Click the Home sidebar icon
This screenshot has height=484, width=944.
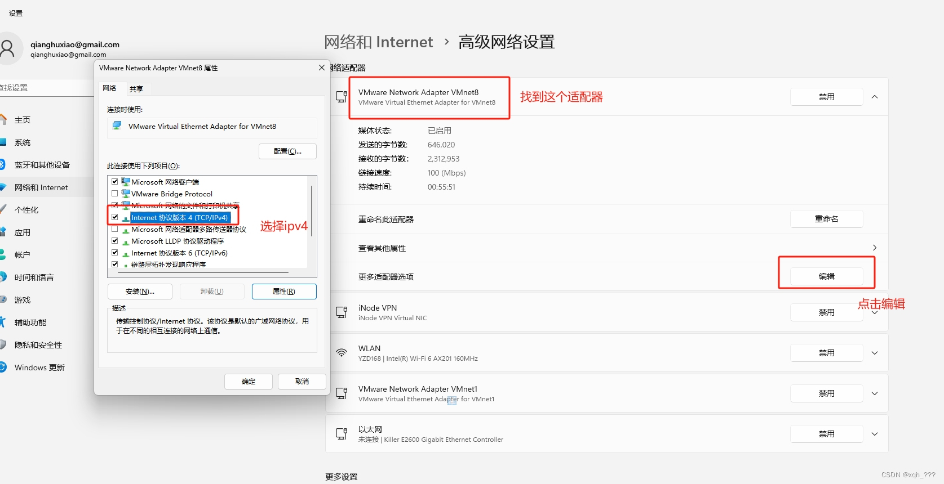point(3,119)
